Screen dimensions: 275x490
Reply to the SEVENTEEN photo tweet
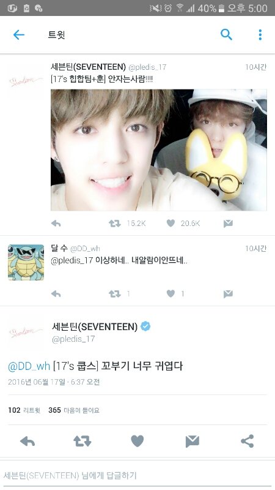coord(56,224)
